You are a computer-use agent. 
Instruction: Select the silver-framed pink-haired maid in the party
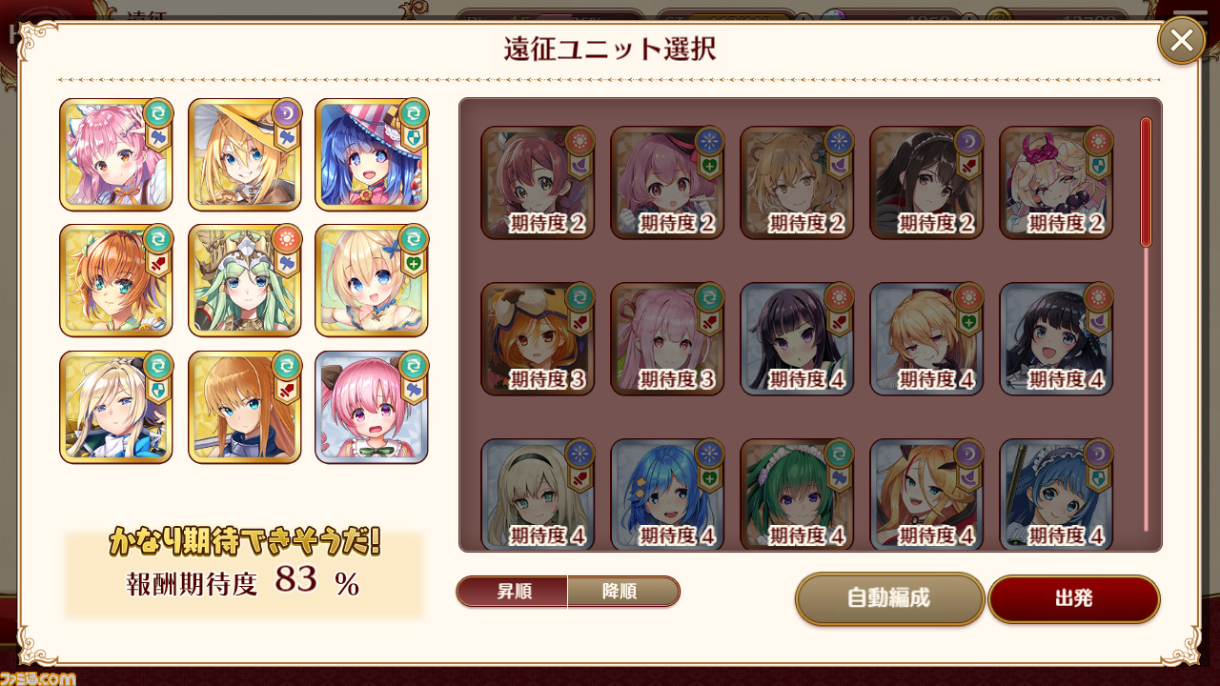pyautogui.click(x=372, y=407)
